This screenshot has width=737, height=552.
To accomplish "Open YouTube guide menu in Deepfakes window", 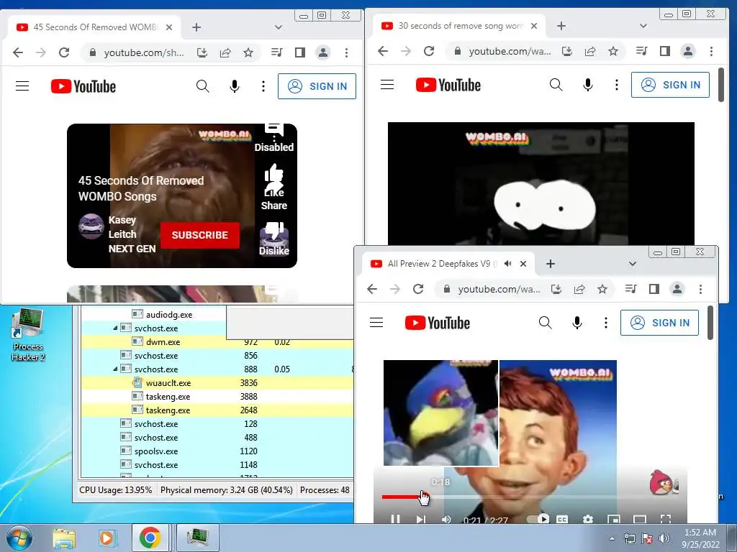I will coord(376,323).
